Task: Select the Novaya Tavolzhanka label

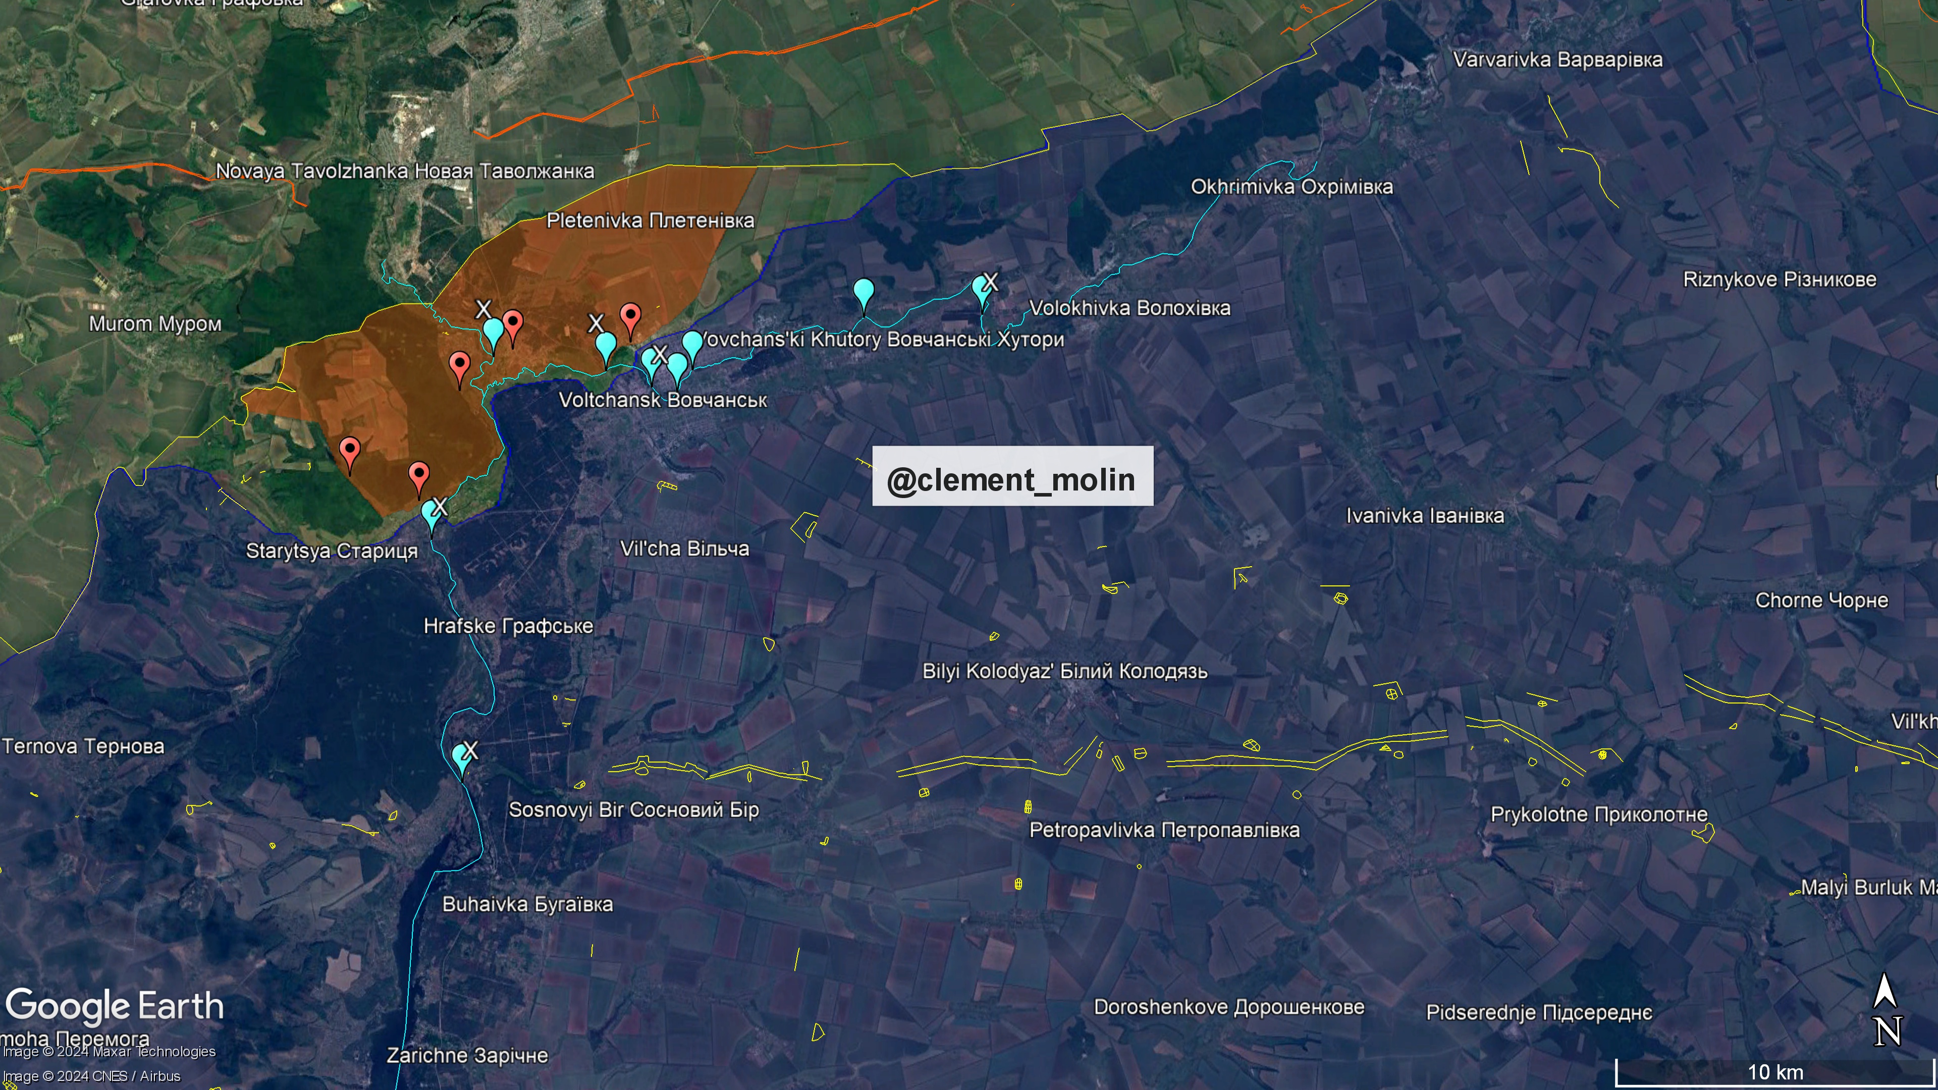Action: coord(405,171)
